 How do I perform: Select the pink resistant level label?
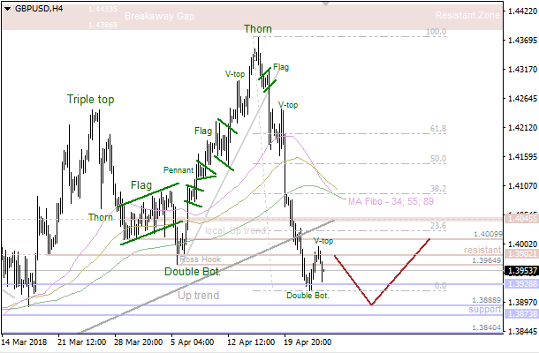pyautogui.click(x=483, y=251)
